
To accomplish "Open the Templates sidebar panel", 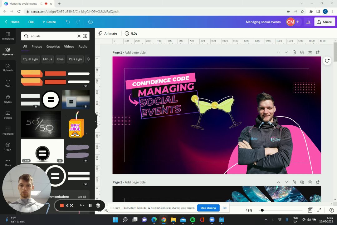I will 8,36.
